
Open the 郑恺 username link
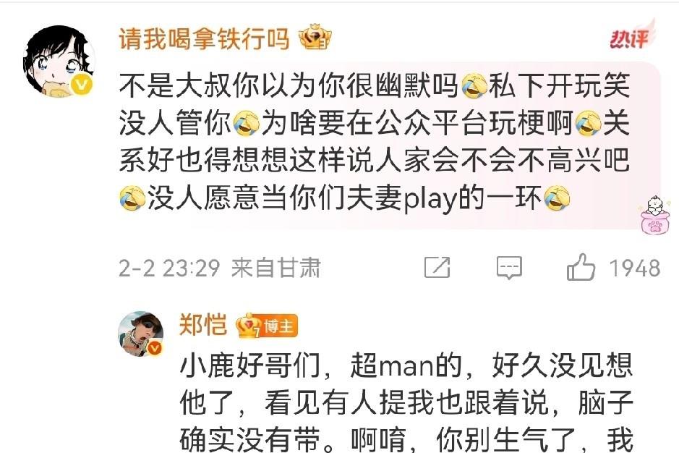coord(202,325)
